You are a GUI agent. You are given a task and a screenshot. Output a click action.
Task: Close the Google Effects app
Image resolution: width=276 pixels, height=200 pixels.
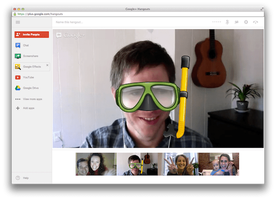(x=47, y=65)
